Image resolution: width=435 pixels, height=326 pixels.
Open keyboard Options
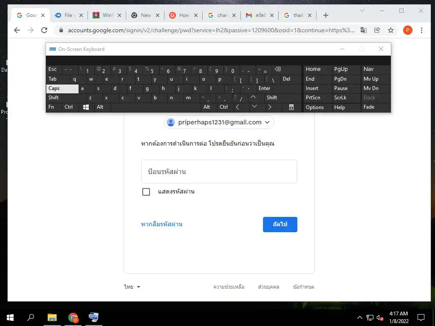click(x=317, y=107)
